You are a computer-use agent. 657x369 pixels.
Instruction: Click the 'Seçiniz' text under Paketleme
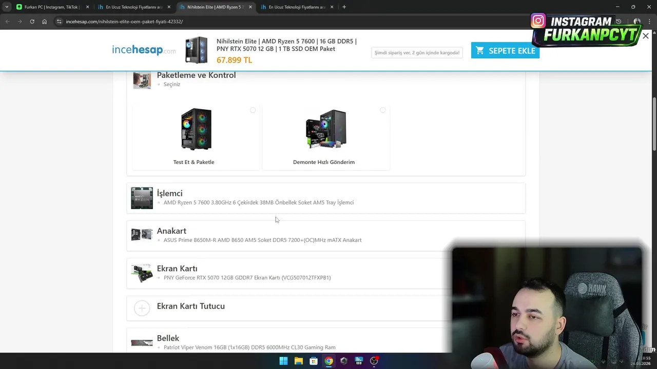coord(172,84)
